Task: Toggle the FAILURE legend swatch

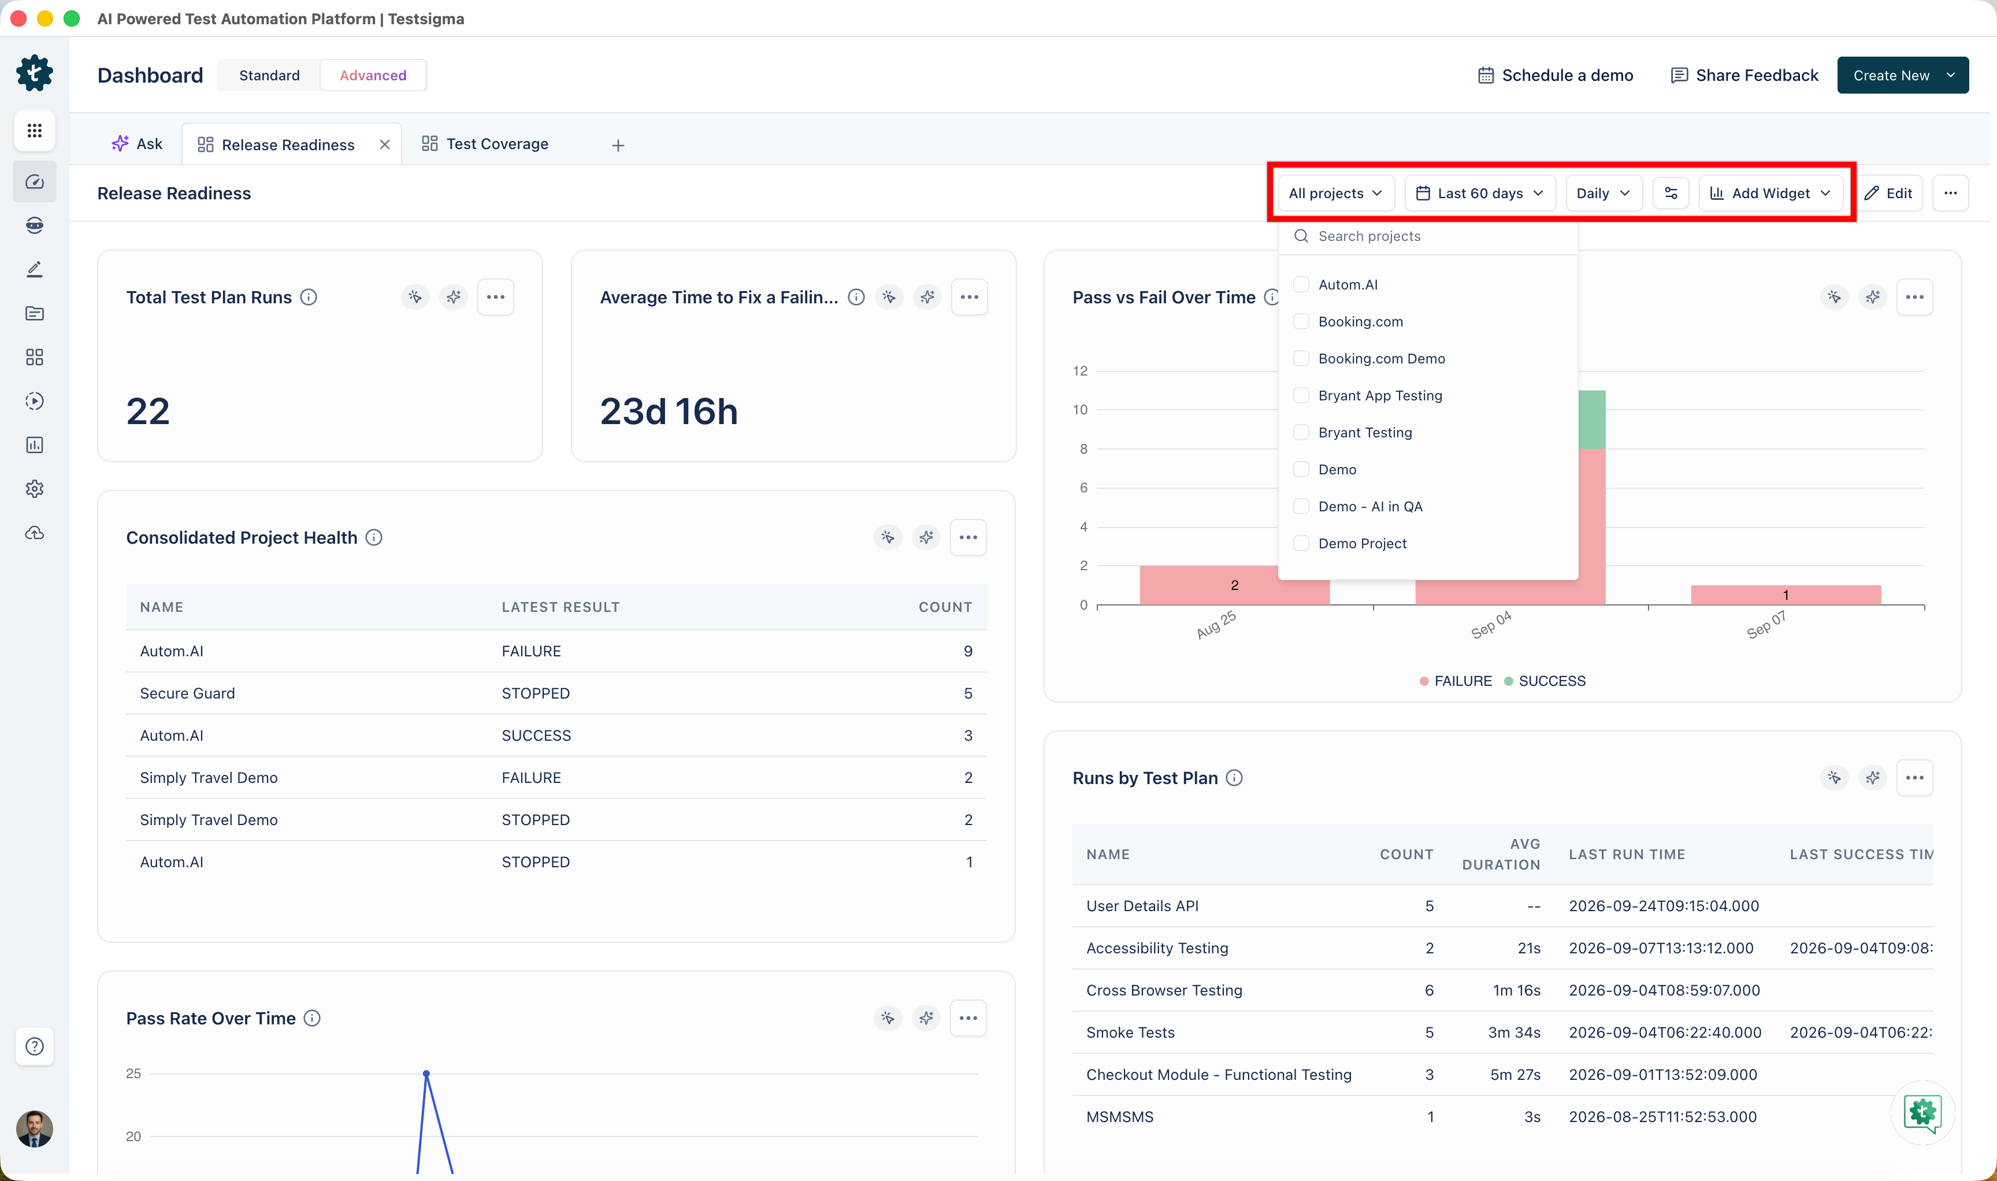Action: tap(1424, 681)
